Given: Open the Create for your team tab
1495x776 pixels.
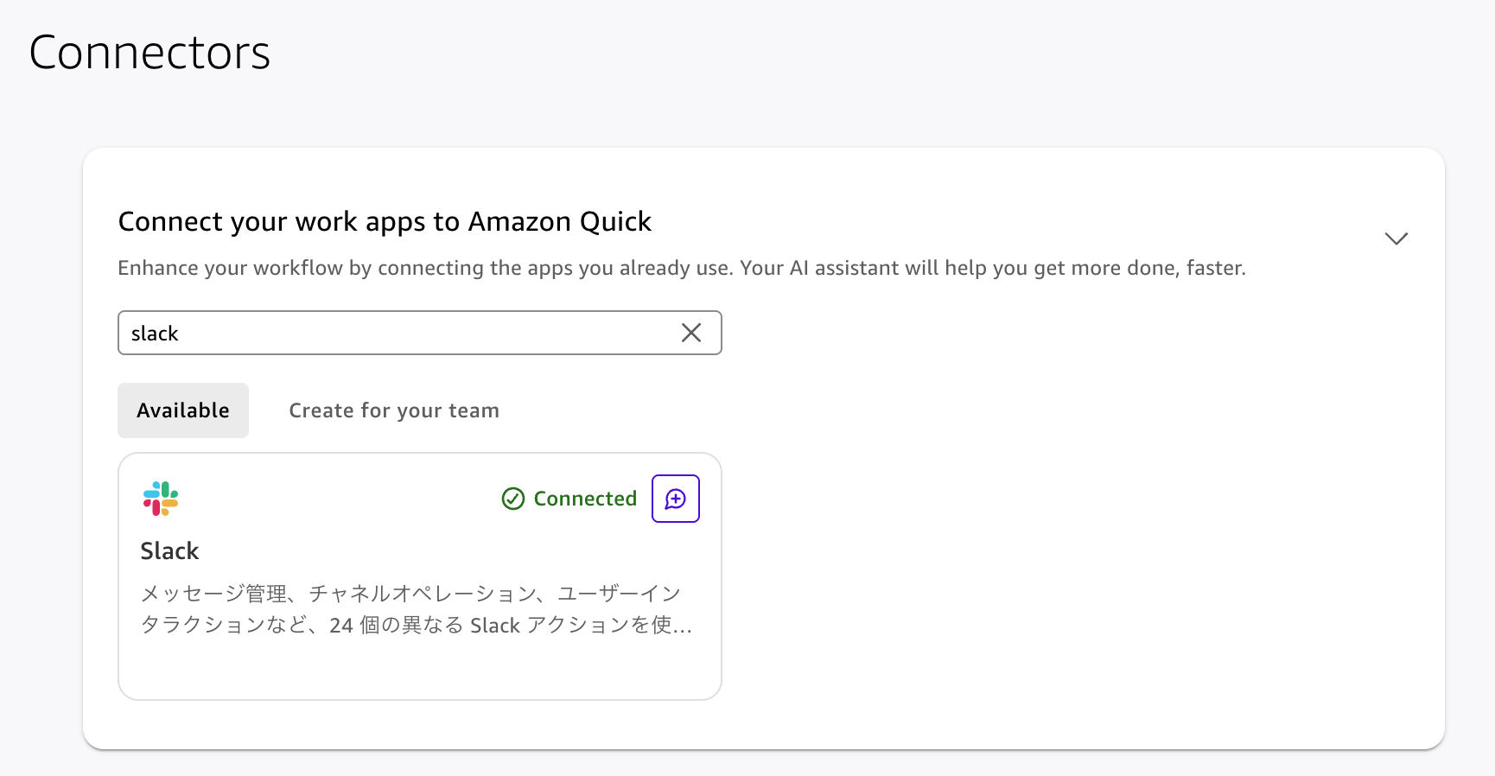Looking at the screenshot, I should [x=394, y=410].
